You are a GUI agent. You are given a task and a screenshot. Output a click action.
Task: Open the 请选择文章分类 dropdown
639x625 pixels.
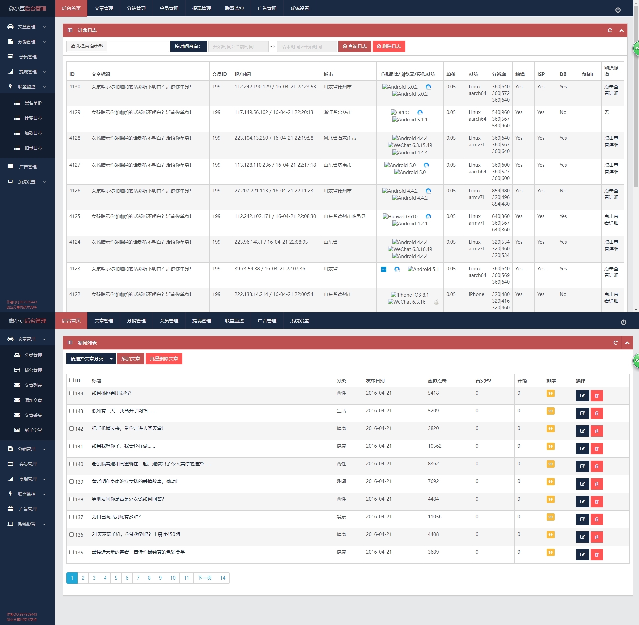coord(91,359)
